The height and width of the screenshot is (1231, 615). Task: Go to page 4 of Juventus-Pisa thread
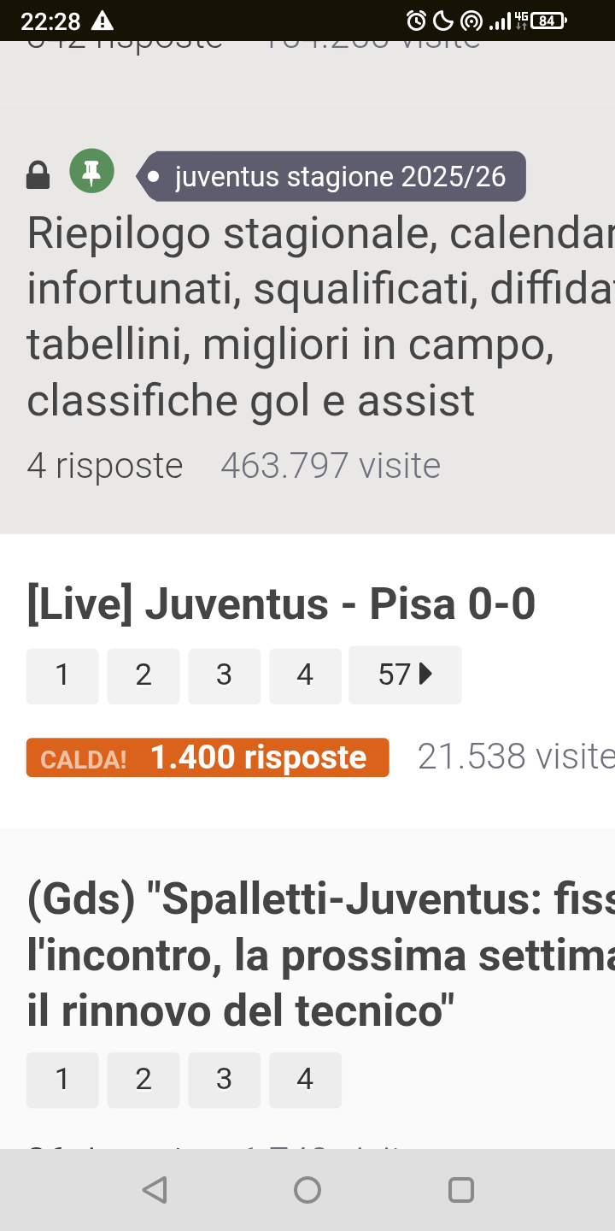(305, 675)
